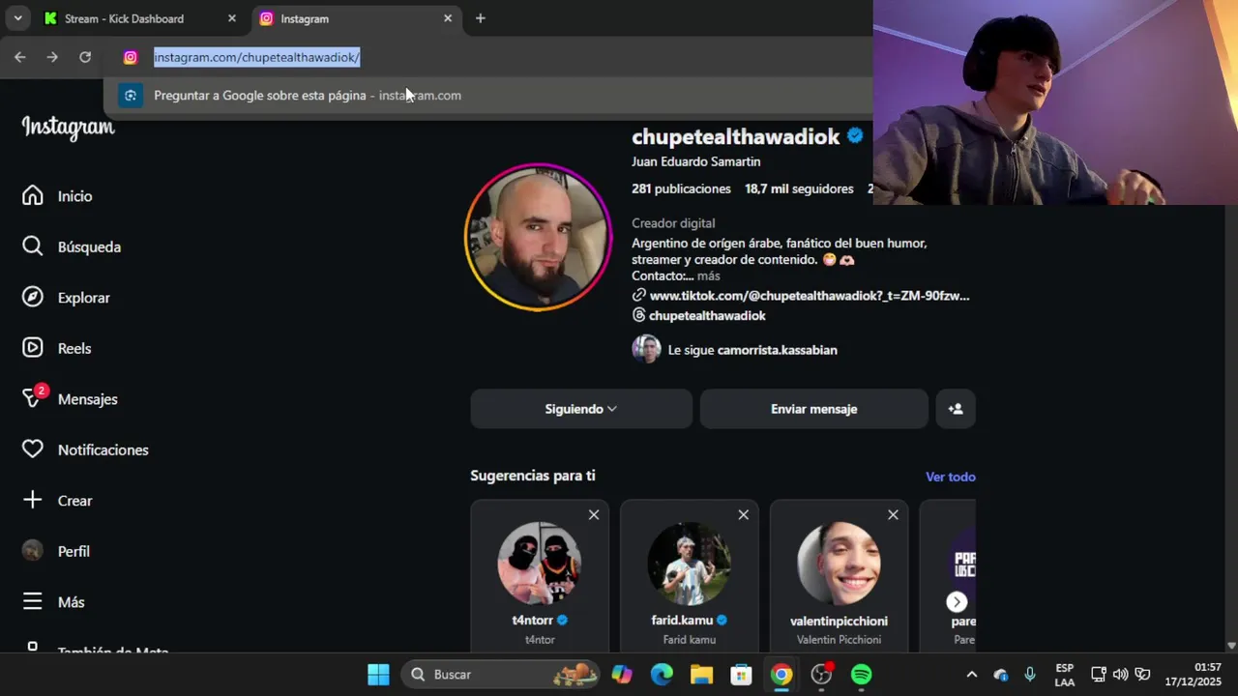Screen dimensions: 1238x696
Task: Open the Windows Start button
Action: coord(378,674)
